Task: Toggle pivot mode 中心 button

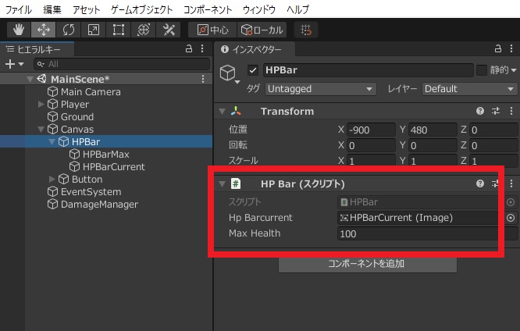Action: coord(212,30)
